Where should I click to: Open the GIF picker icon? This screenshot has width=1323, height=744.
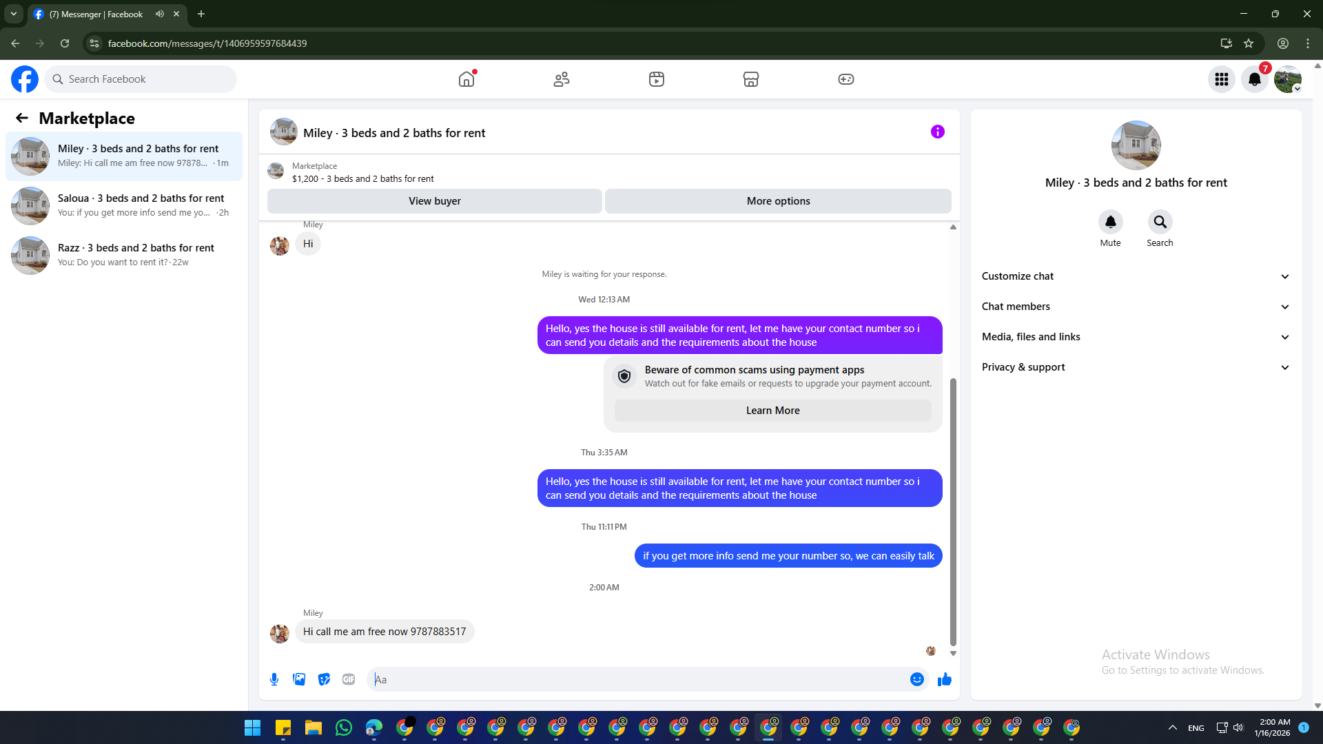tap(349, 679)
